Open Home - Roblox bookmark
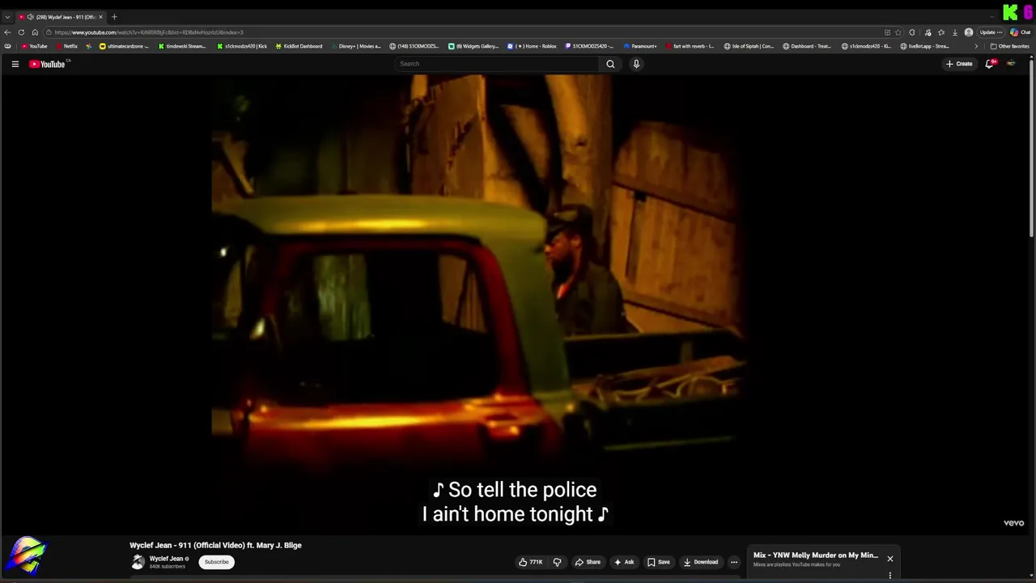1036x583 pixels. (x=532, y=46)
